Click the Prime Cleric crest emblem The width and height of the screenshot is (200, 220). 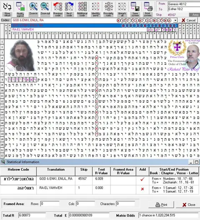[x=177, y=48]
